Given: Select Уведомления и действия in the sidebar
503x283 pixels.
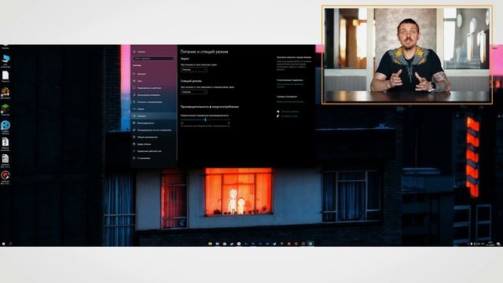Looking at the screenshot, I should pos(147,88).
